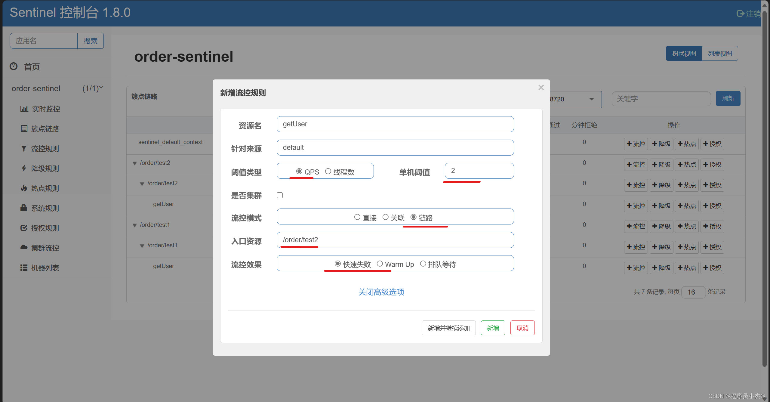Collapse the top-level /order/test1 tree node
770x402 pixels.
135,225
